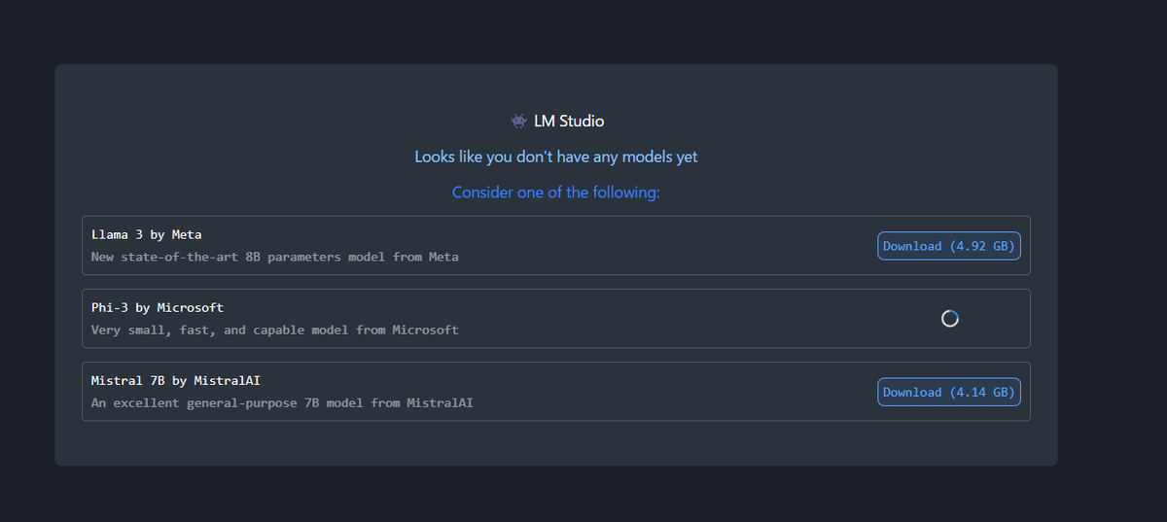1167x522 pixels.
Task: Click the "Phi-3 by Microsoft" title
Action: 158,307
